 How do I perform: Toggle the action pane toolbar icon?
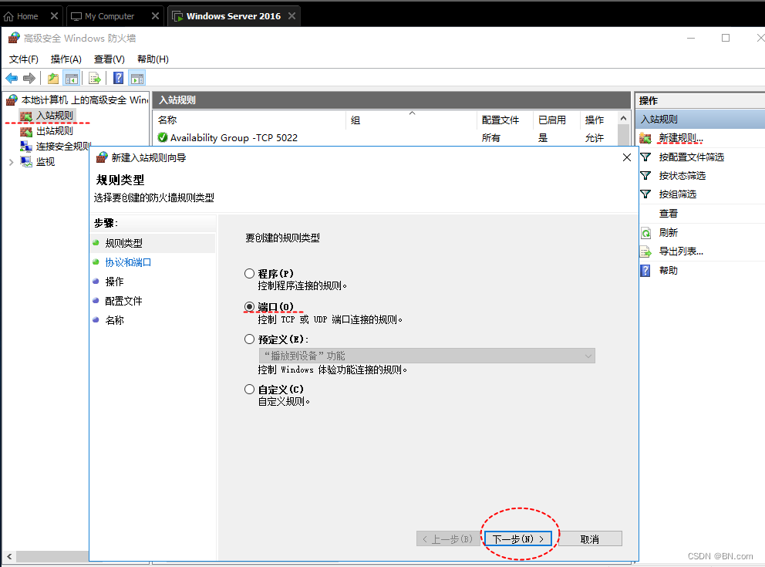[137, 78]
